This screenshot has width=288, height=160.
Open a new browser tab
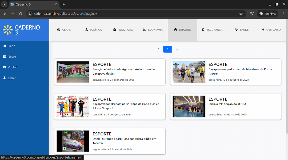[x=64, y=5]
